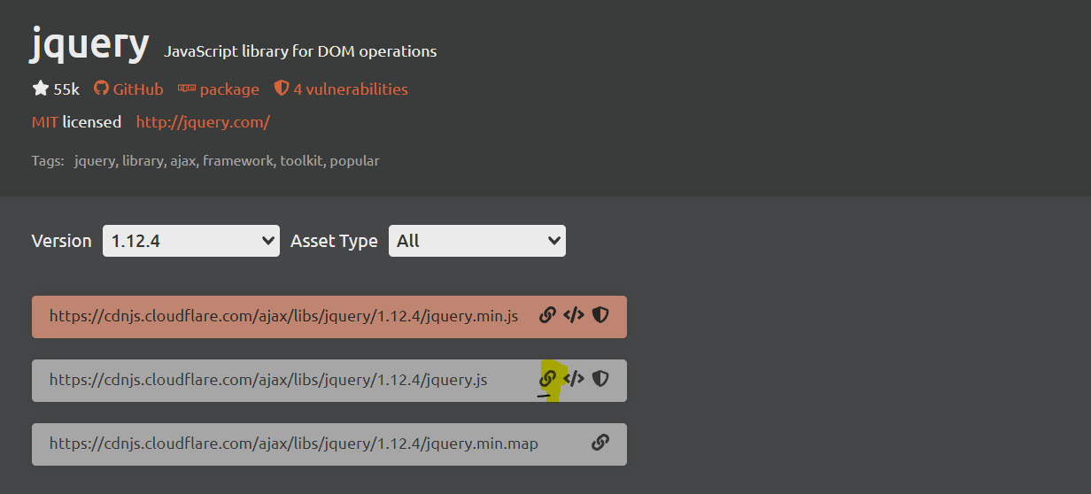The height and width of the screenshot is (494, 1091).
Task: Open the Asset Type dropdown
Action: [477, 241]
